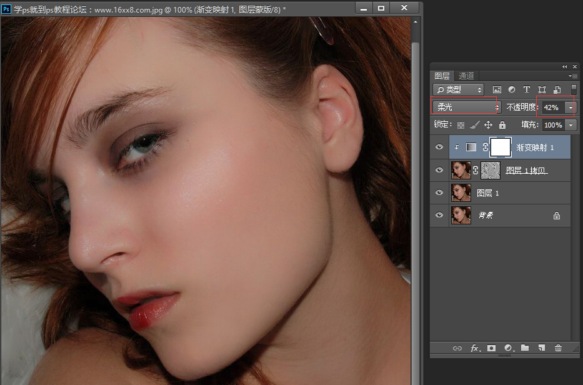Hide the 渐变映射 1 layer
Image resolution: width=583 pixels, height=385 pixels.
[439, 147]
